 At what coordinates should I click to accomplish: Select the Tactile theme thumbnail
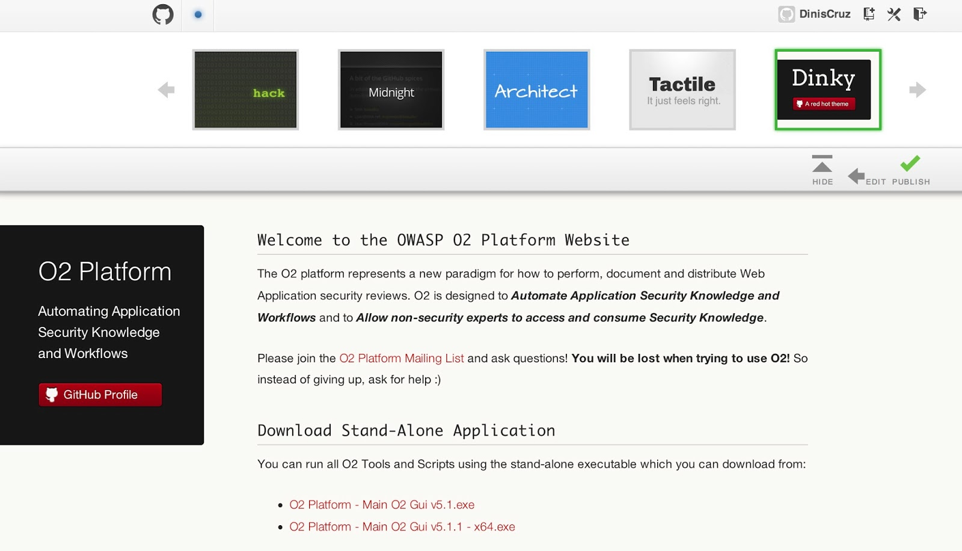(x=682, y=90)
